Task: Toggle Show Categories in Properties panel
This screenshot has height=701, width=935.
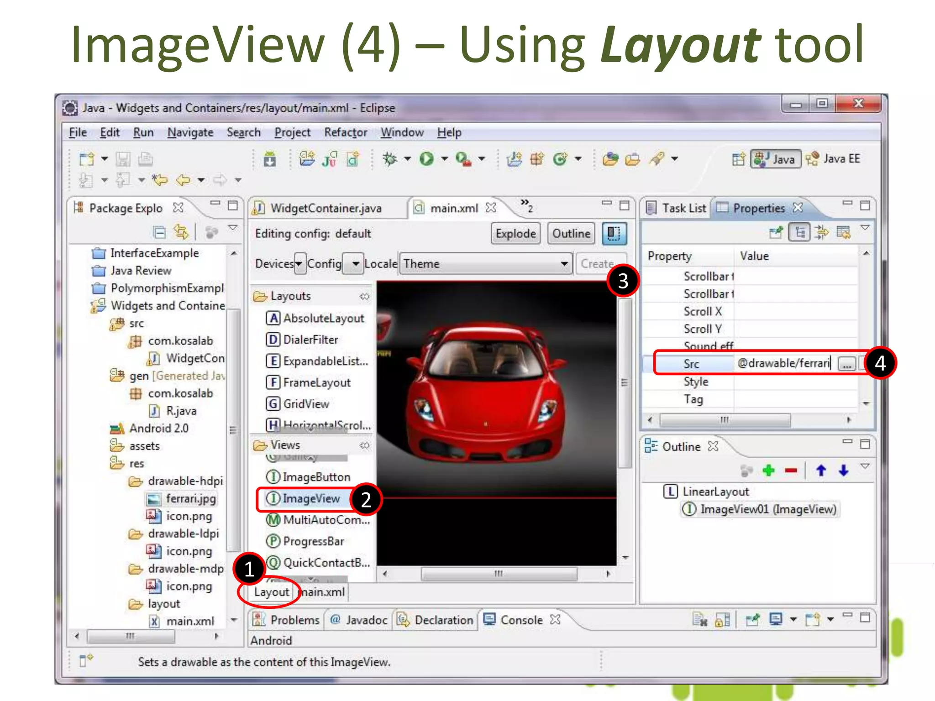Action: tap(799, 232)
